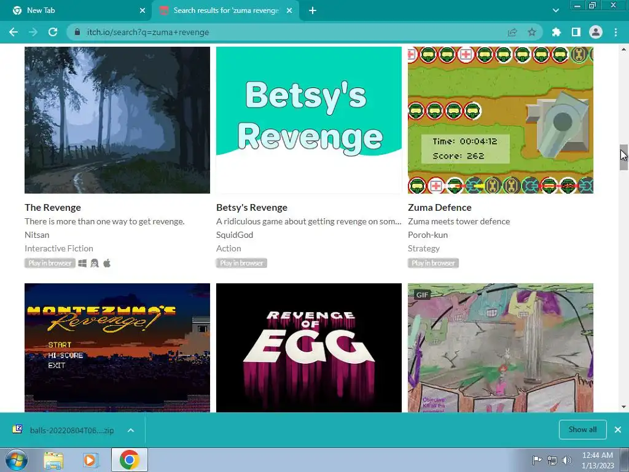The height and width of the screenshot is (472, 629).
Task: Toggle the browser side panel icon
Action: point(576,32)
